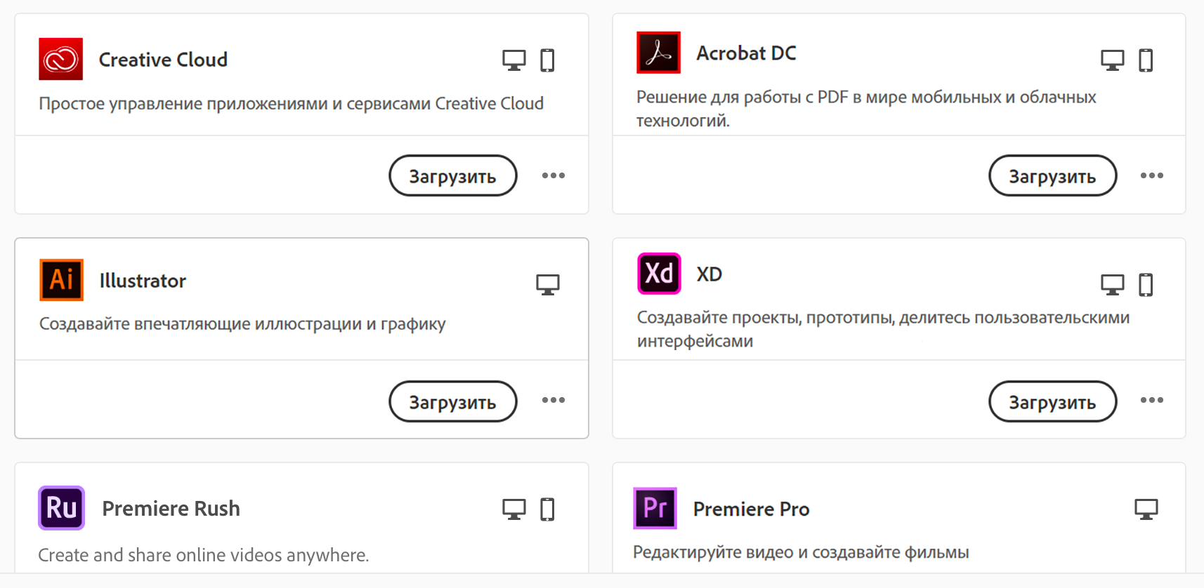Screen dimensions: 1204x588
Task: Click the mobile platform icon for Creative Cloud
Action: click(547, 60)
